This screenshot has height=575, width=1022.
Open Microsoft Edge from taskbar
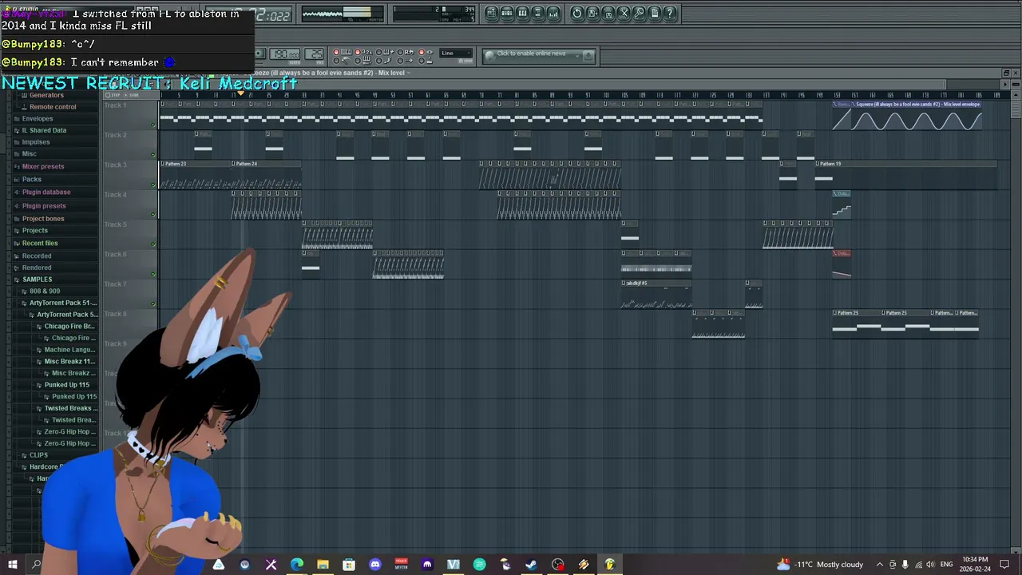(x=296, y=565)
